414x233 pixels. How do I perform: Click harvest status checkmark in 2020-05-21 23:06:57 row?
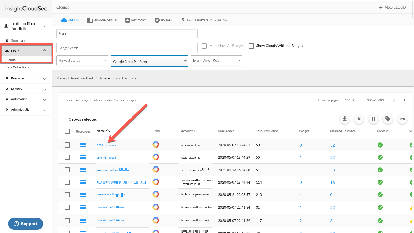380,195
